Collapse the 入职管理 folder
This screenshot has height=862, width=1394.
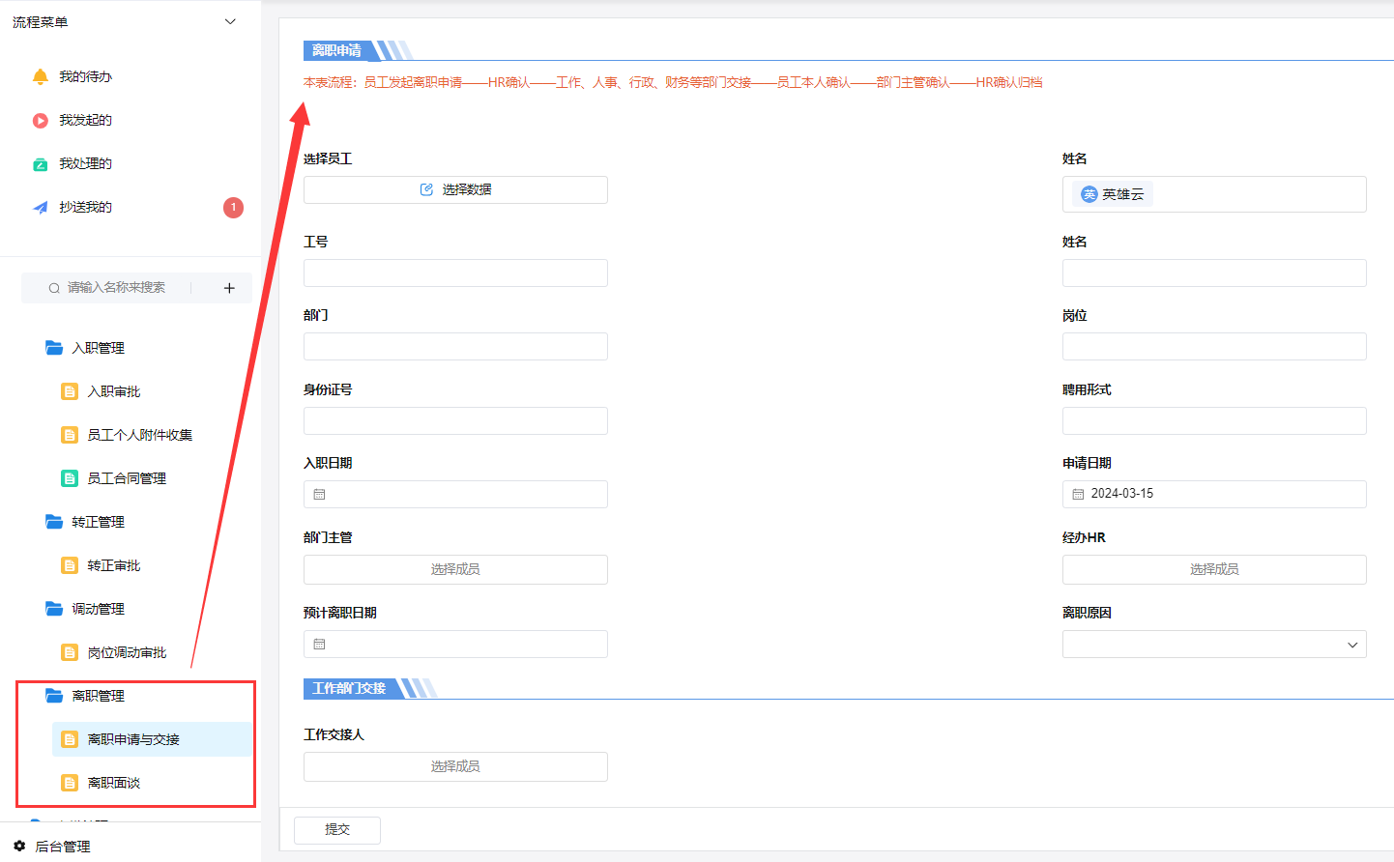[x=54, y=348]
